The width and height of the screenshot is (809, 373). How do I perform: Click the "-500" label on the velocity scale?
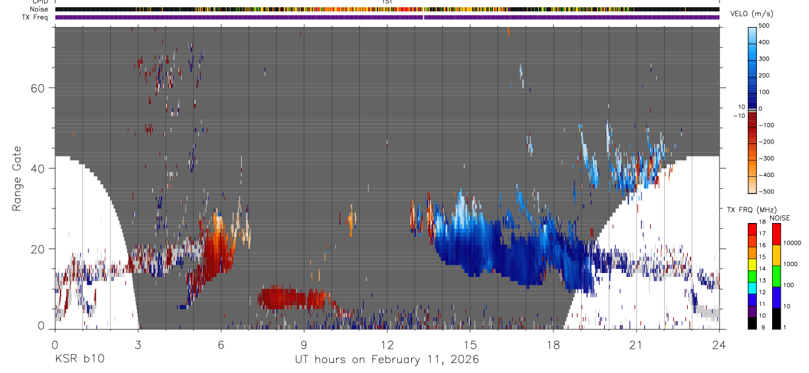(x=766, y=191)
